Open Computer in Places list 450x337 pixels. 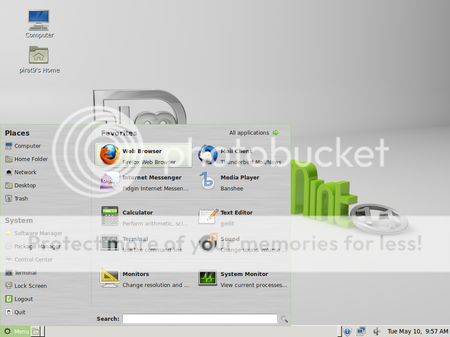coord(23,146)
